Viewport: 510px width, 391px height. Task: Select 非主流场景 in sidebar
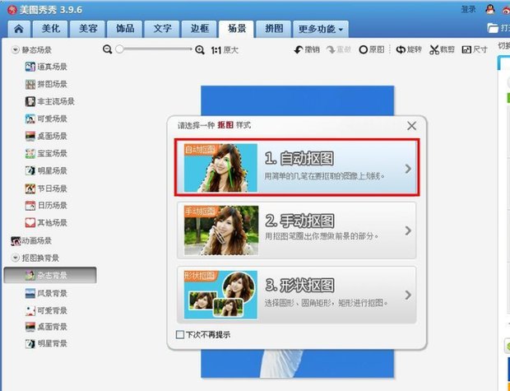point(49,101)
